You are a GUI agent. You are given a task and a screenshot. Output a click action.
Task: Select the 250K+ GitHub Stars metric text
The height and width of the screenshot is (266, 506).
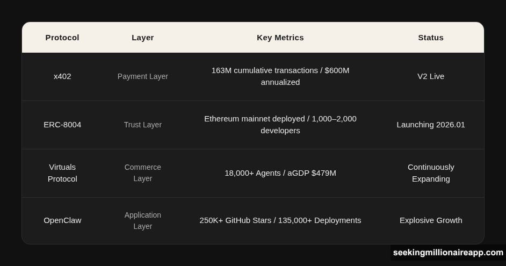[280, 220]
